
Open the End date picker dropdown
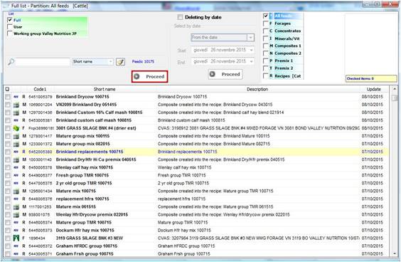(x=252, y=61)
